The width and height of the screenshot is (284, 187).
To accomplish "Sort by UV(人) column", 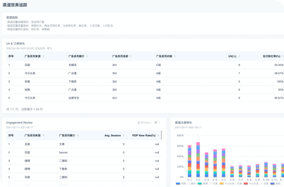I will click(239, 56).
